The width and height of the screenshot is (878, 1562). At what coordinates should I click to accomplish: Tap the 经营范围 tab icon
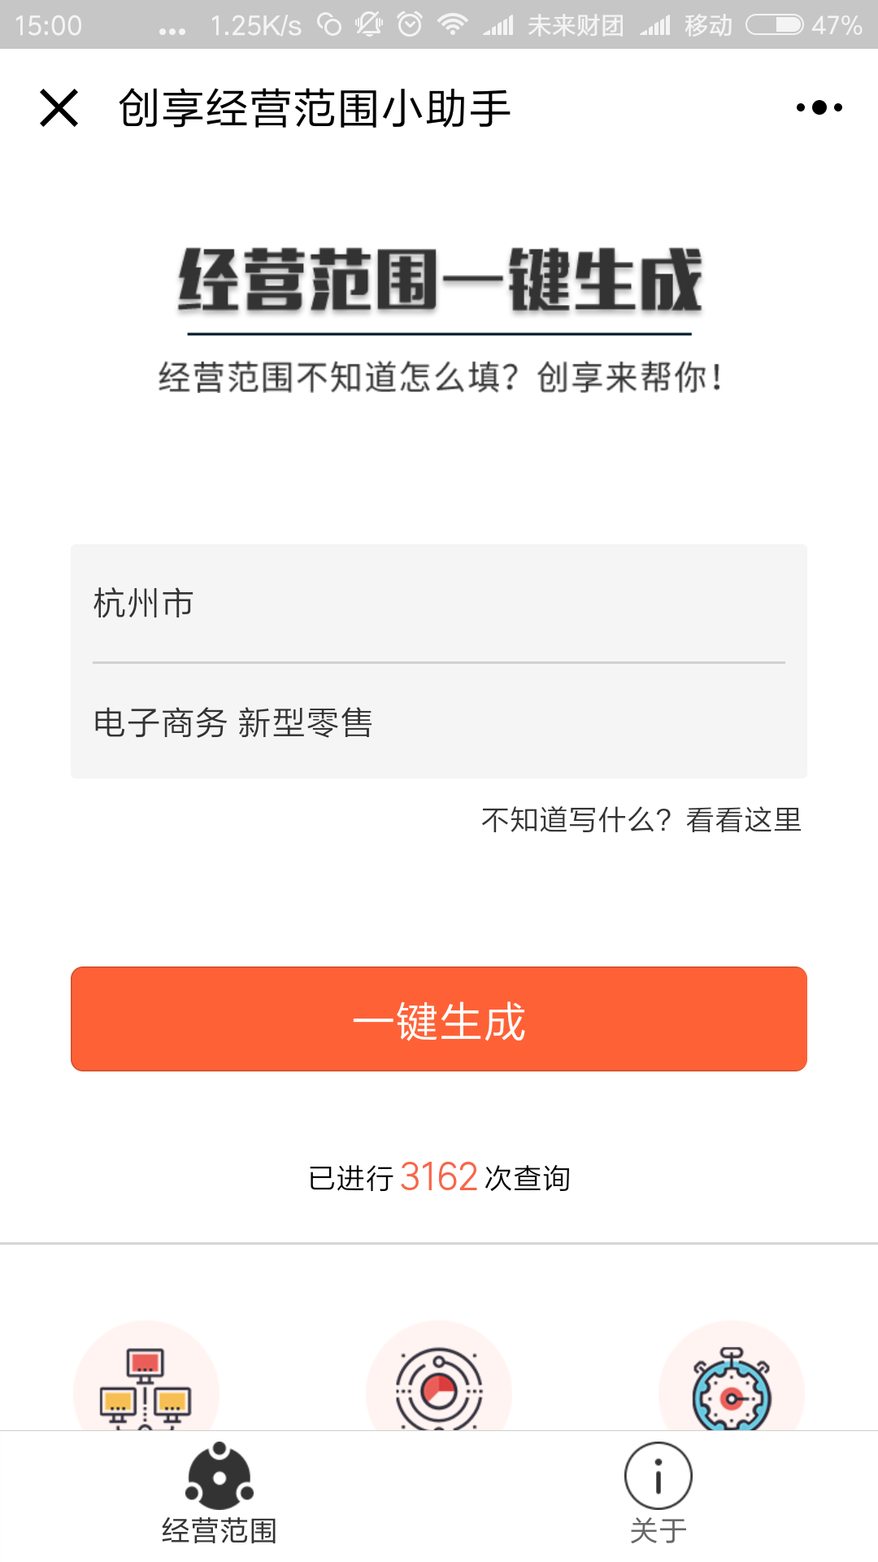point(219,1476)
